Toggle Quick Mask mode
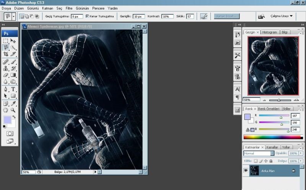Screen dimensions: 306x190 [10, 134]
